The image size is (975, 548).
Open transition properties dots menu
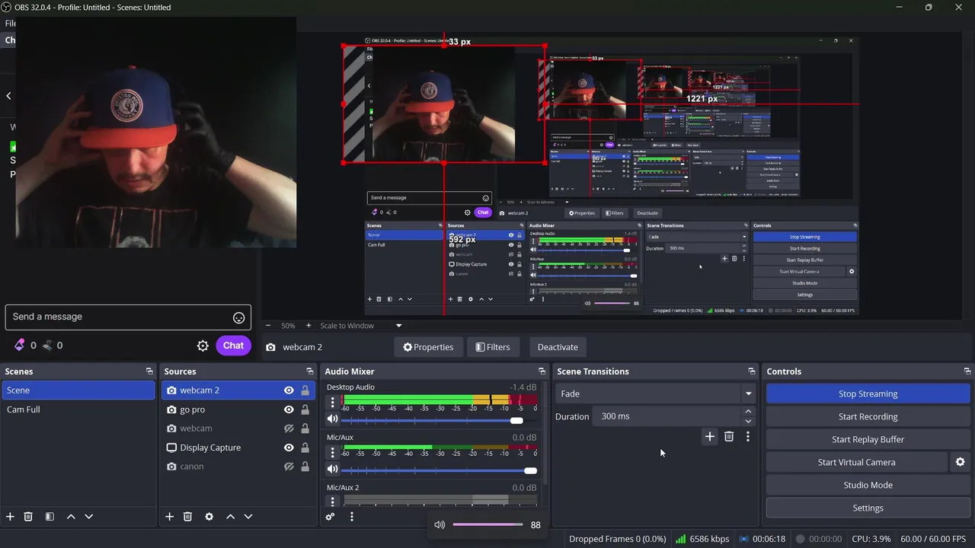coord(748,436)
